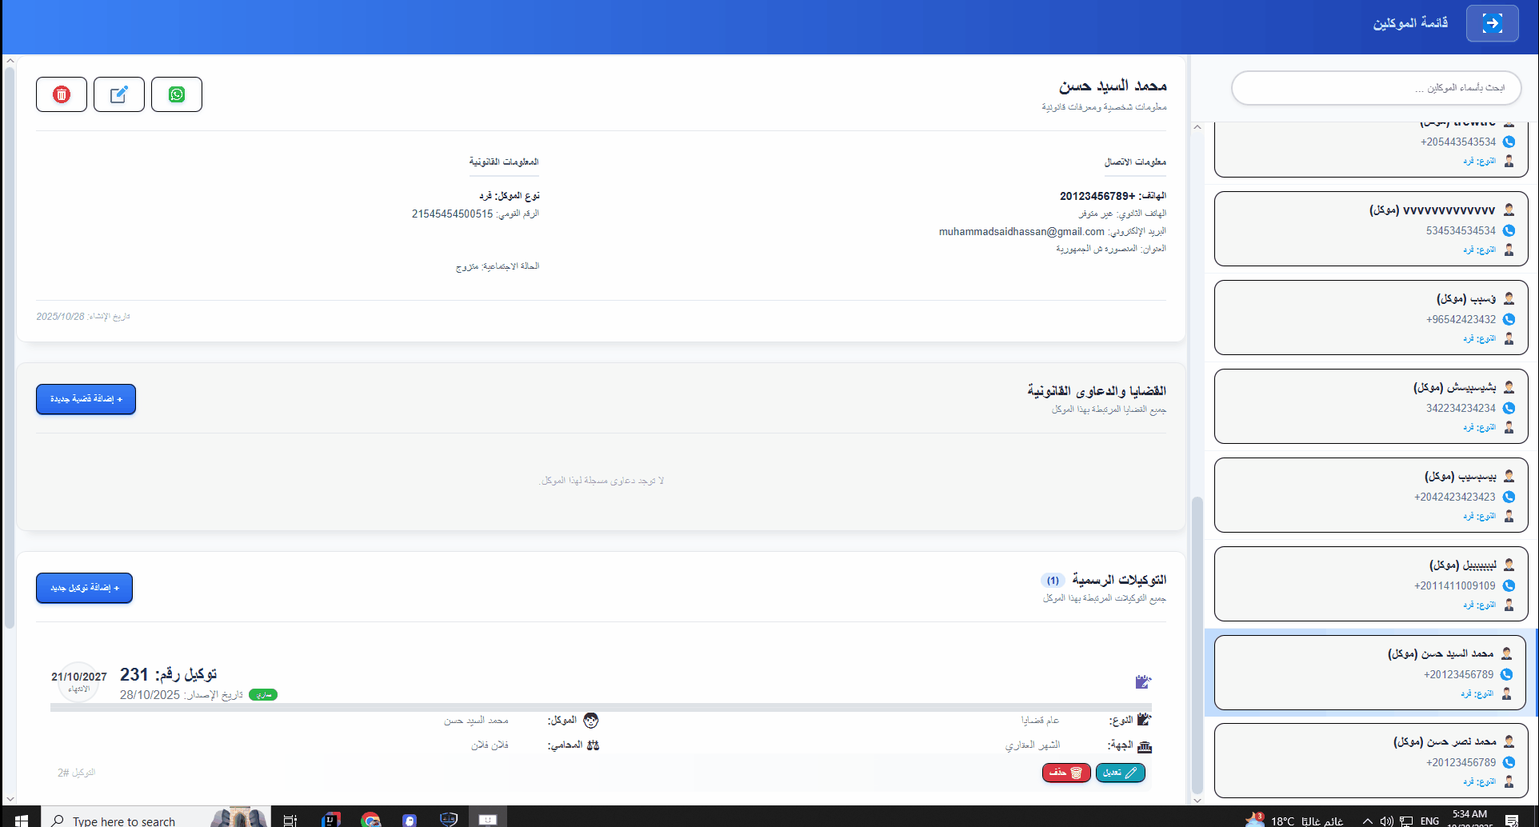The width and height of the screenshot is (1539, 827).
Task: Switch keyboard language via the ENG indicator
Action: (x=1429, y=820)
